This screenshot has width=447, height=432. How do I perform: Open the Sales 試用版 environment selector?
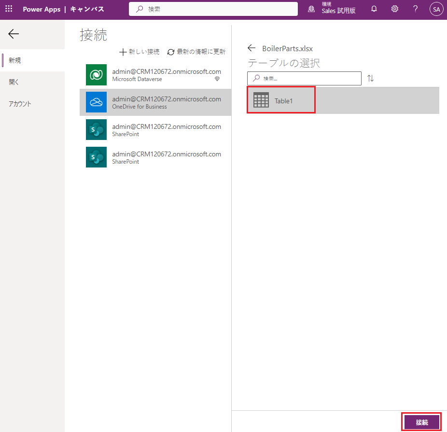tap(338, 9)
